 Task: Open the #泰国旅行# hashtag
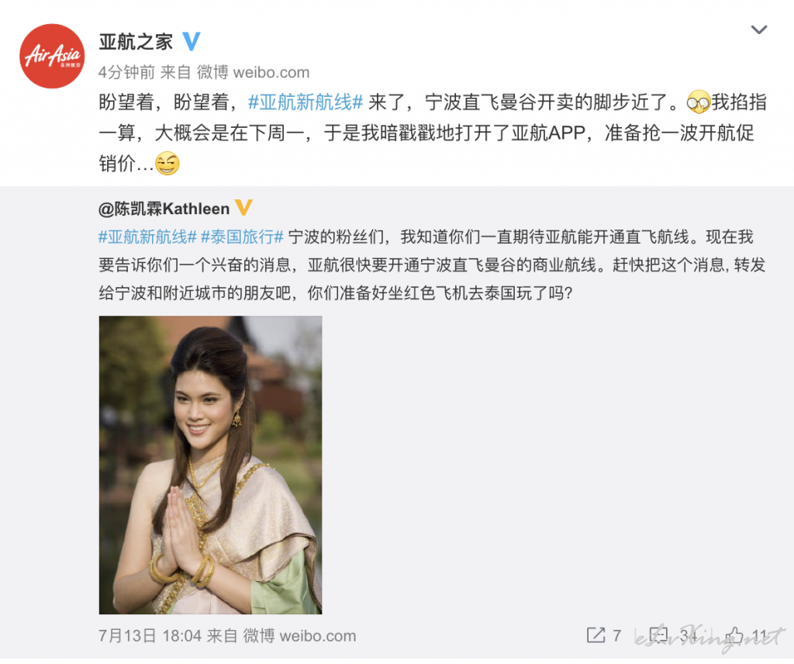click(x=242, y=237)
